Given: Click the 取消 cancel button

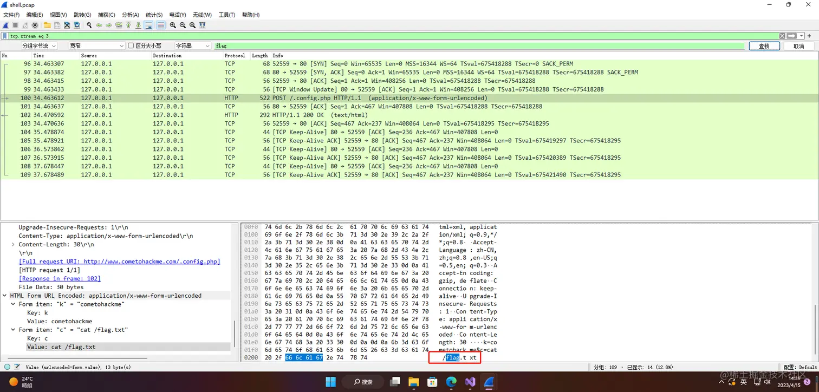Looking at the screenshot, I should pyautogui.click(x=799, y=46).
